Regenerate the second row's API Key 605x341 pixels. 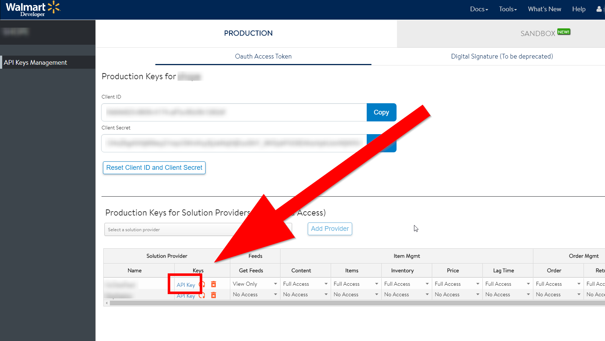click(202, 296)
